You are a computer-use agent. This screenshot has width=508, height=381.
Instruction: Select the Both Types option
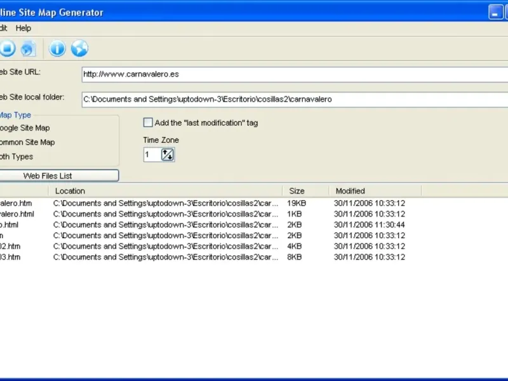click(17, 156)
